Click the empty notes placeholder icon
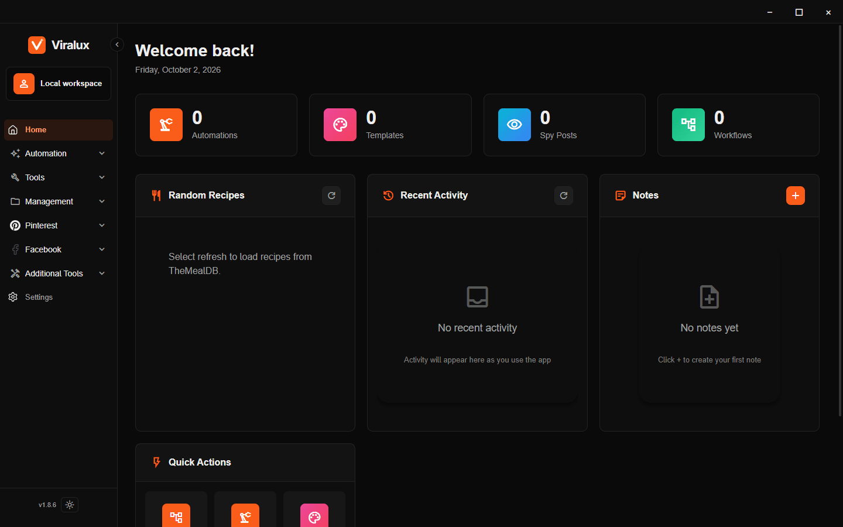Screen dimensions: 843x527 click(710, 297)
